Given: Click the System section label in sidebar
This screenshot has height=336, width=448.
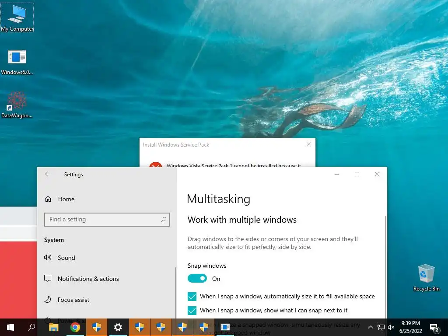Looking at the screenshot, I should (54, 240).
